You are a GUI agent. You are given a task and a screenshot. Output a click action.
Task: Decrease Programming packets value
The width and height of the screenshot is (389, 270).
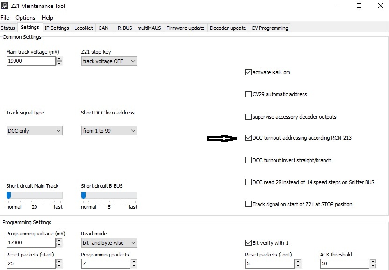point(134,266)
